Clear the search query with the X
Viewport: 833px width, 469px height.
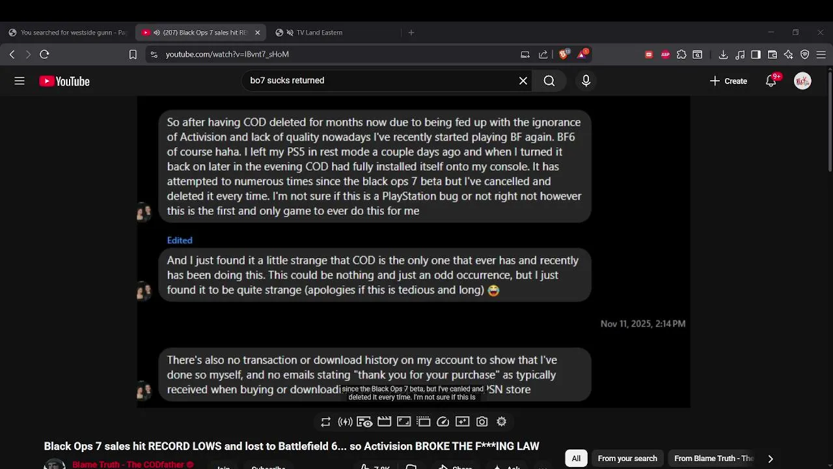coord(523,81)
